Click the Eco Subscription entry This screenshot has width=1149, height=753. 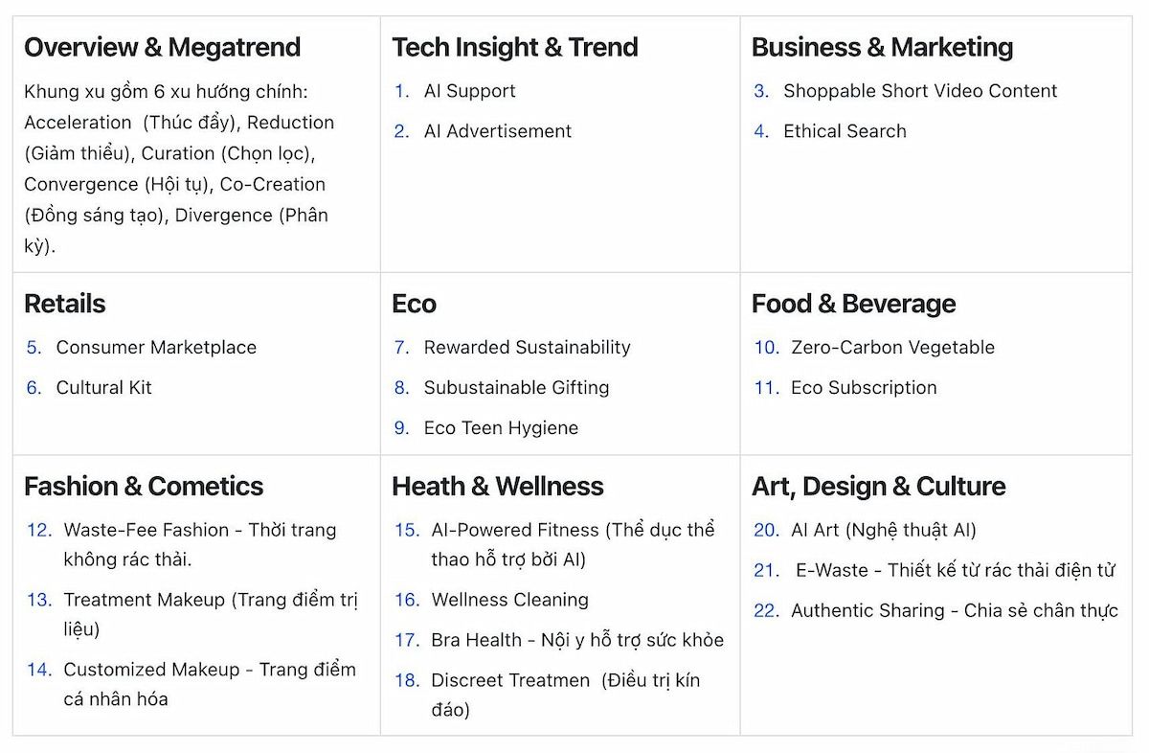(864, 388)
